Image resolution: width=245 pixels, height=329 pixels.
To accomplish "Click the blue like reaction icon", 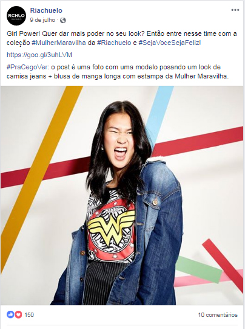I will point(10,314).
